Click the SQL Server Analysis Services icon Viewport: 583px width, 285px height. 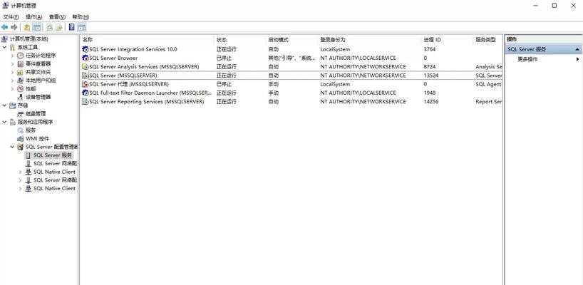[x=85, y=67]
